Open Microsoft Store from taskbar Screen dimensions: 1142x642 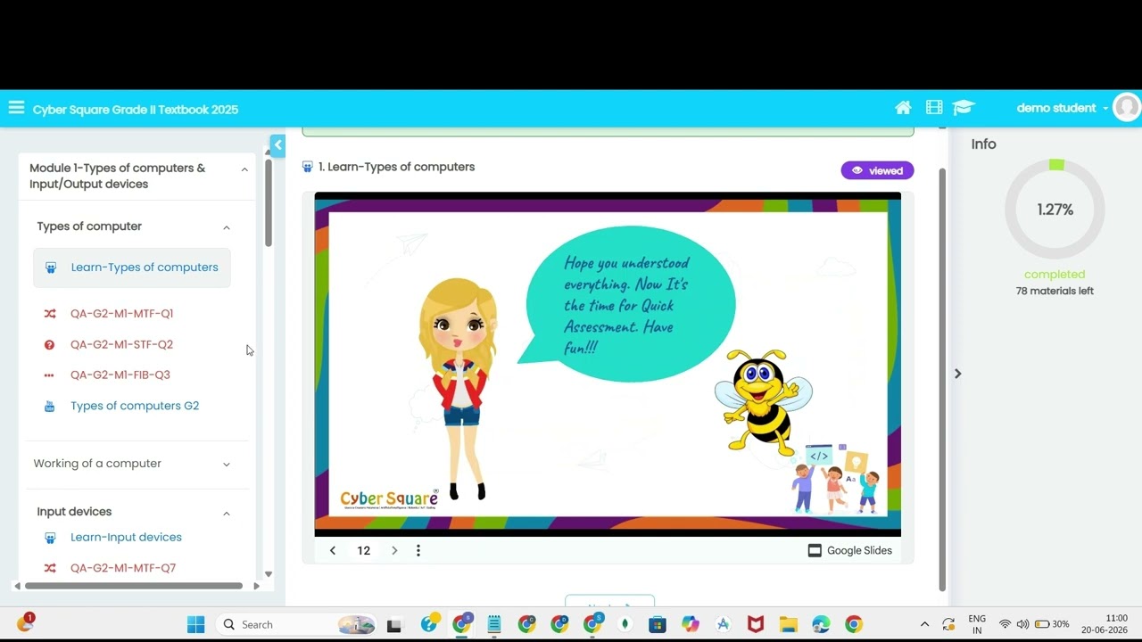658,624
